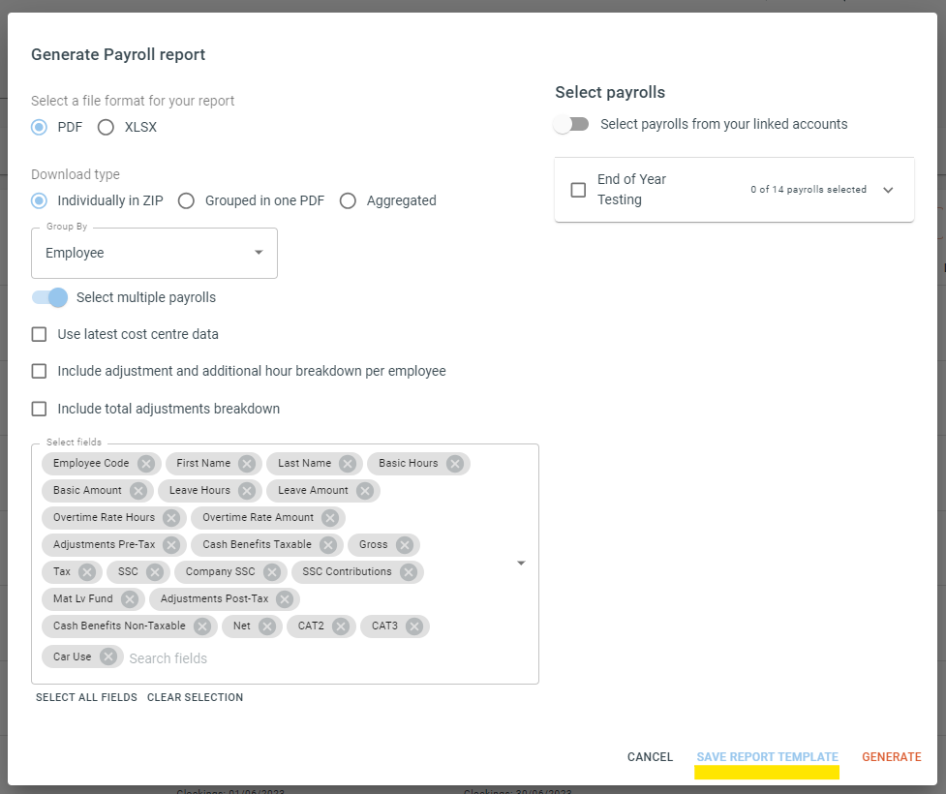Enable payrolls from linked accounts toggle

tap(571, 124)
